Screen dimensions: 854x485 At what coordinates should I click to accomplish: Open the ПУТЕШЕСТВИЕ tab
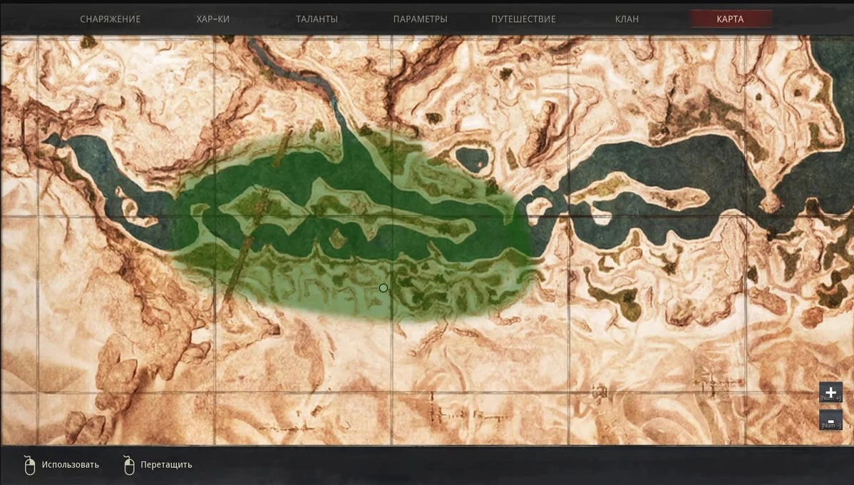[x=523, y=19]
